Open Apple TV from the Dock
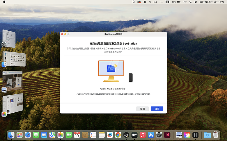Viewport: 227px width, 141px height. [x=134, y=135]
